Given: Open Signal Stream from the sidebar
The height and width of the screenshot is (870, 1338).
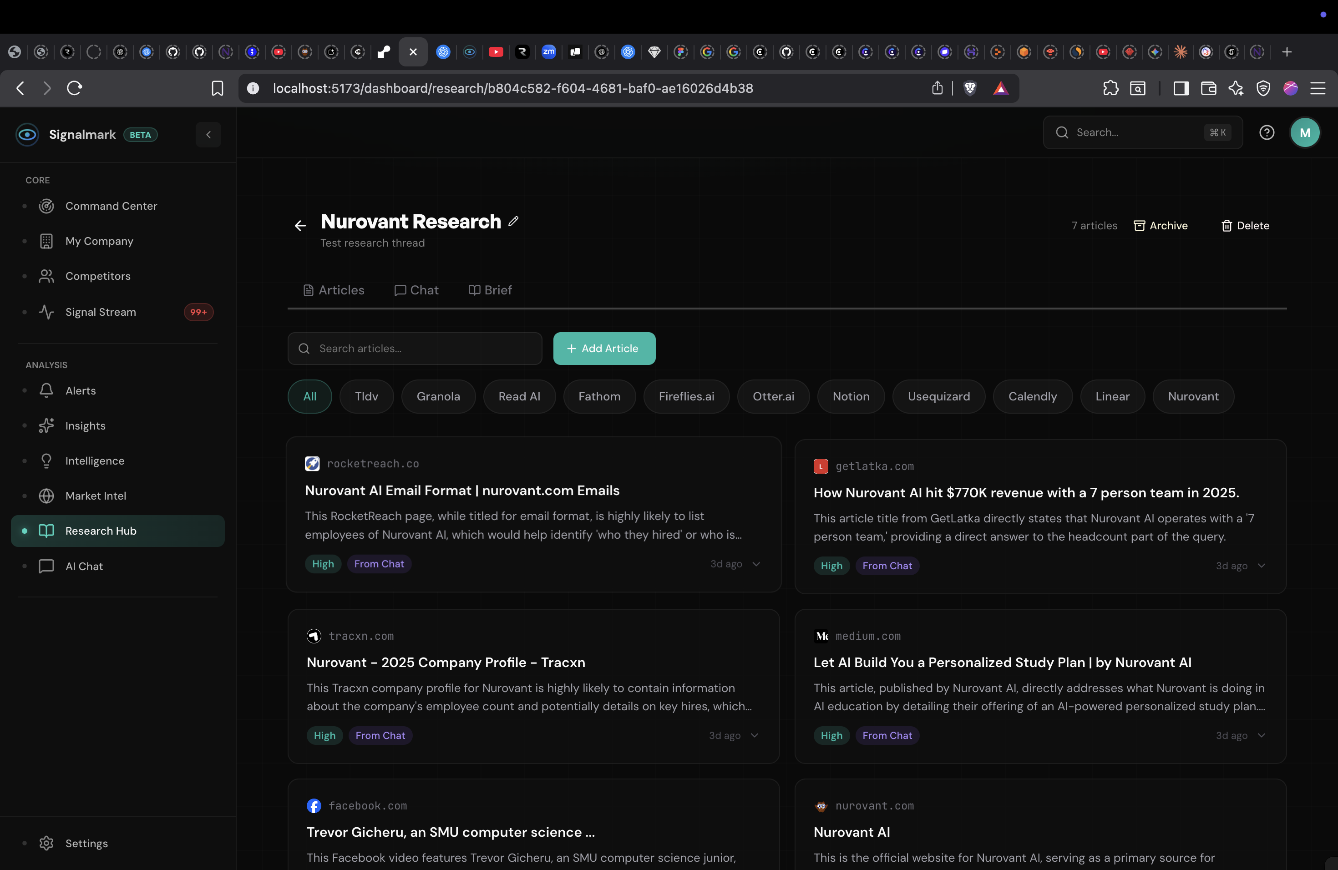Looking at the screenshot, I should pyautogui.click(x=101, y=312).
